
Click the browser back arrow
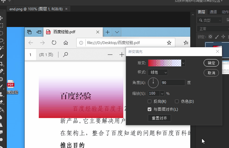tap(31, 43)
